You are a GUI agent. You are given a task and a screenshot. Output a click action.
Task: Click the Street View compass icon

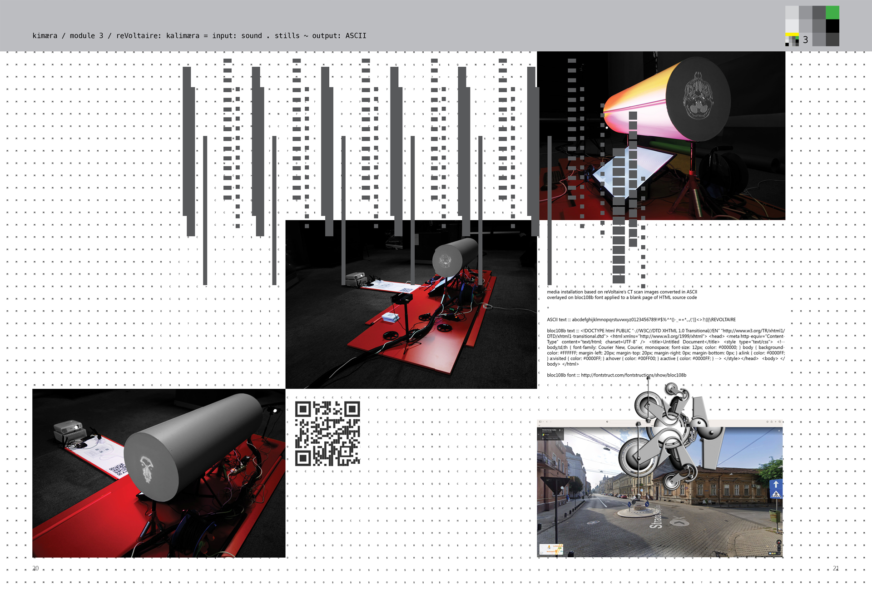pyautogui.click(x=779, y=542)
